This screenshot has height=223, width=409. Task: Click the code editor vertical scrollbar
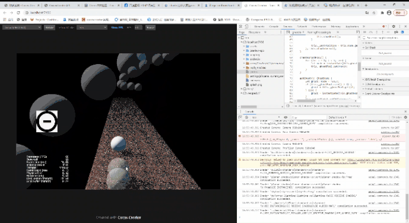[x=359, y=66]
